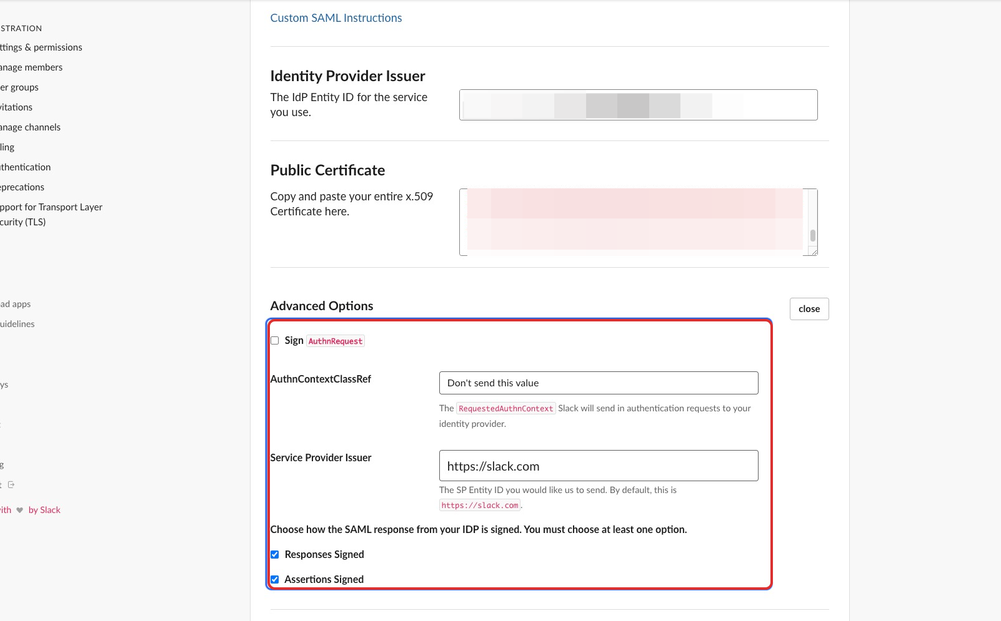Open Manage members in sidebar
1001x621 pixels.
[x=31, y=67]
